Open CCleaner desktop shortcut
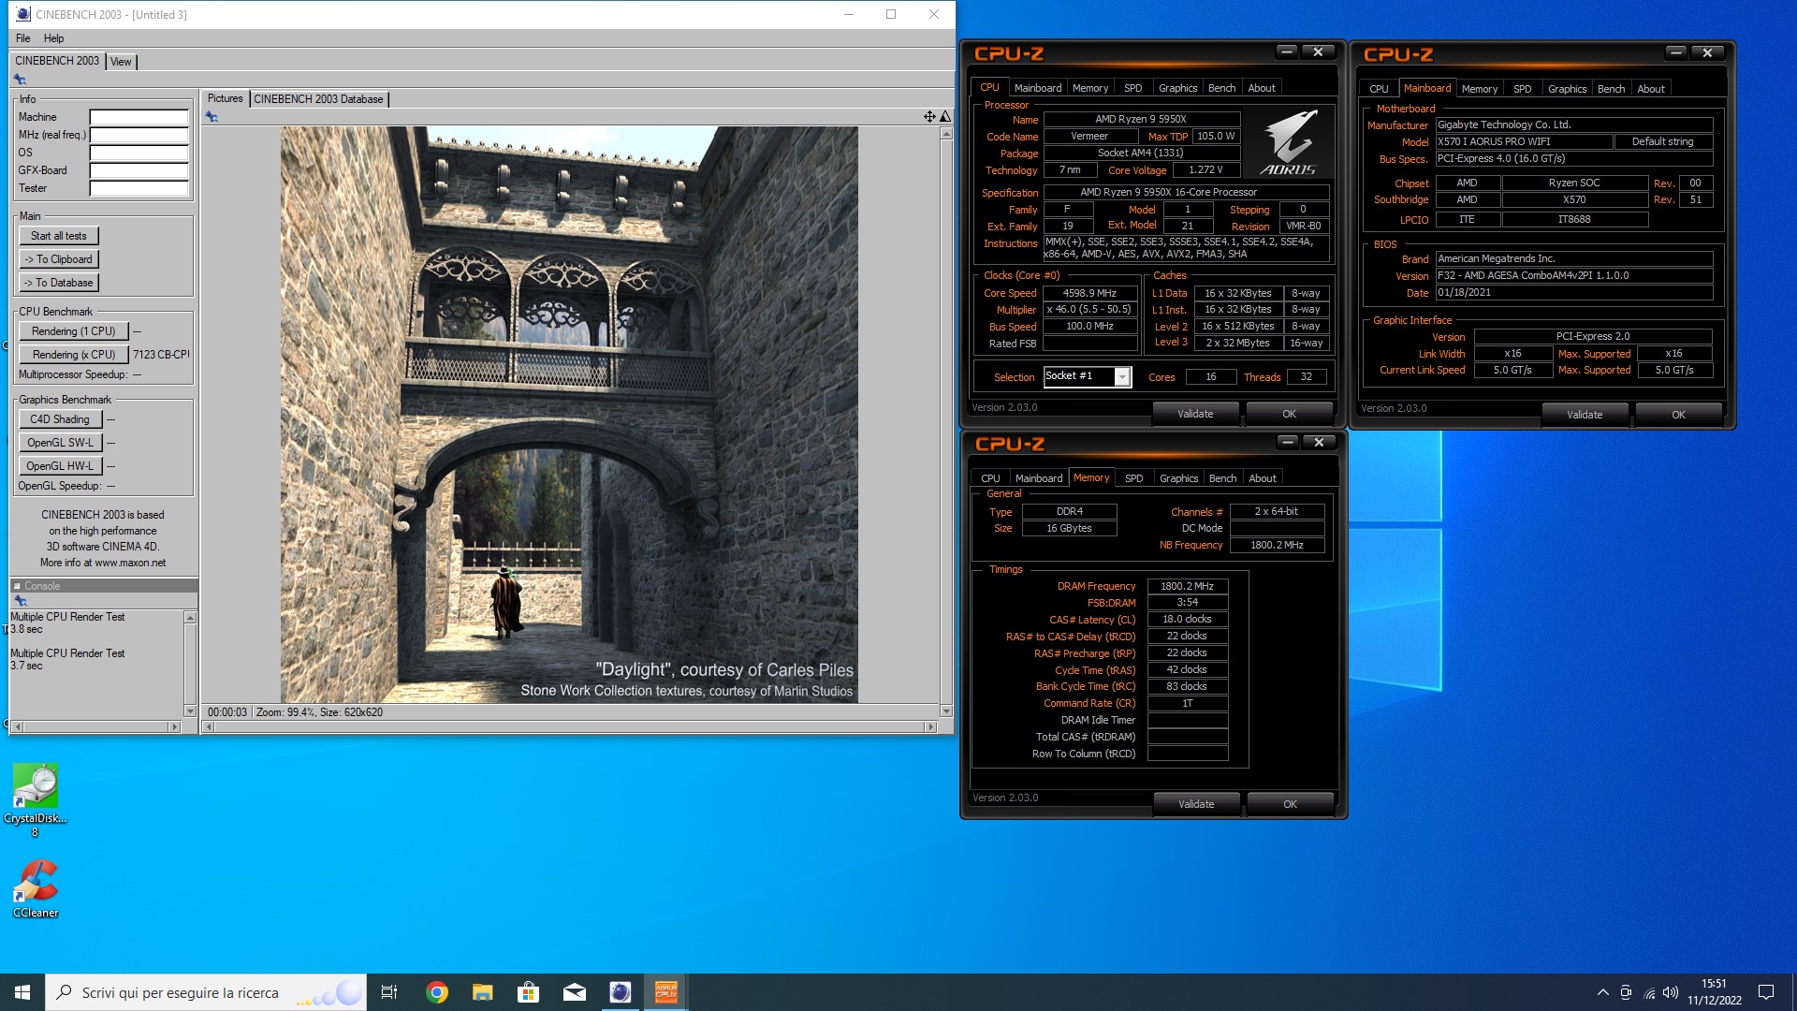This screenshot has width=1797, height=1011. coord(36,889)
